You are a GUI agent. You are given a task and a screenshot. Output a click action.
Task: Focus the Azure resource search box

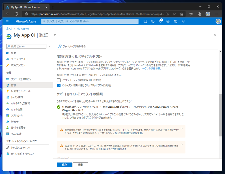pos(90,21)
